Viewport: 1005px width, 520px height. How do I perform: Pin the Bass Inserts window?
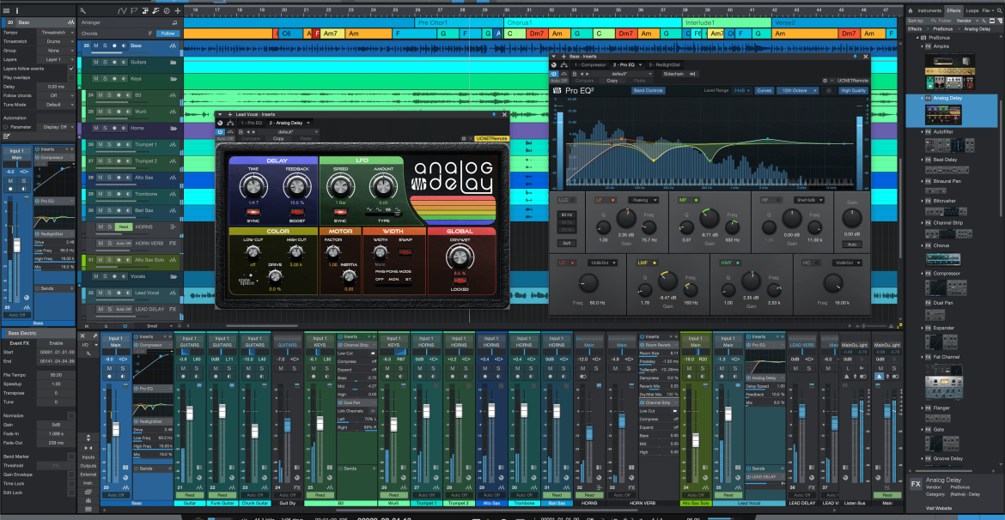pos(856,57)
